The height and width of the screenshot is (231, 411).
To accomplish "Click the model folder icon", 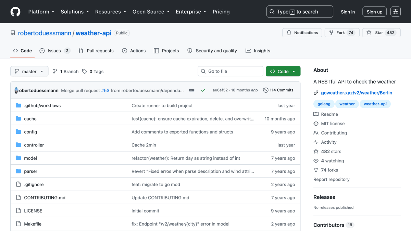I will [x=18, y=158].
